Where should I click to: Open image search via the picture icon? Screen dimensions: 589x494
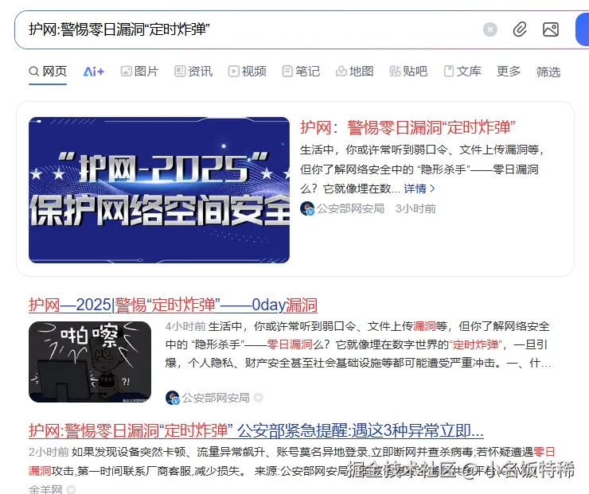point(551,29)
